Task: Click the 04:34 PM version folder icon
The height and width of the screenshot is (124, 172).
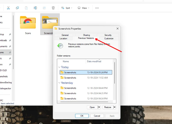Action: (62, 98)
